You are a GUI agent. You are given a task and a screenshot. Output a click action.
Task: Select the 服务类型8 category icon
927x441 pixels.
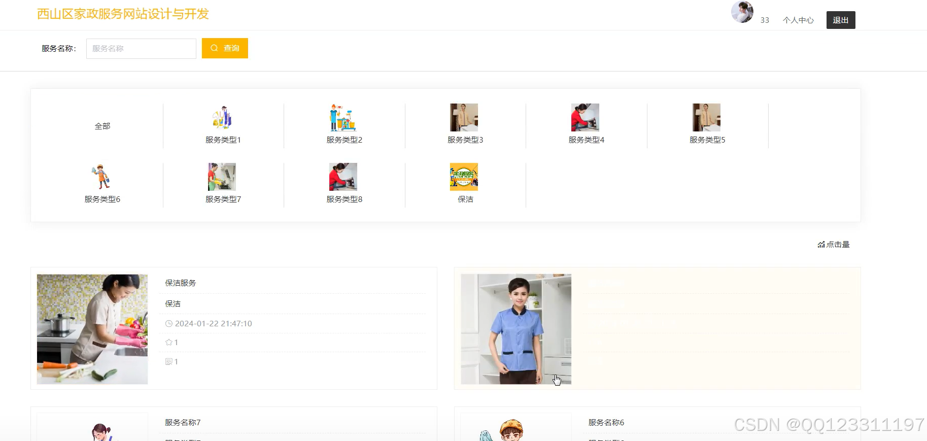(x=344, y=177)
